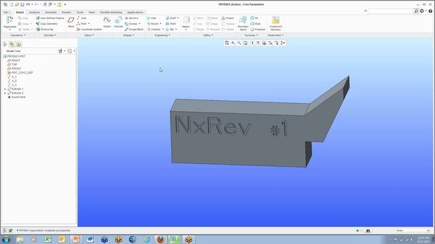
Task: Click the Component Interface button
Action: click(275, 23)
